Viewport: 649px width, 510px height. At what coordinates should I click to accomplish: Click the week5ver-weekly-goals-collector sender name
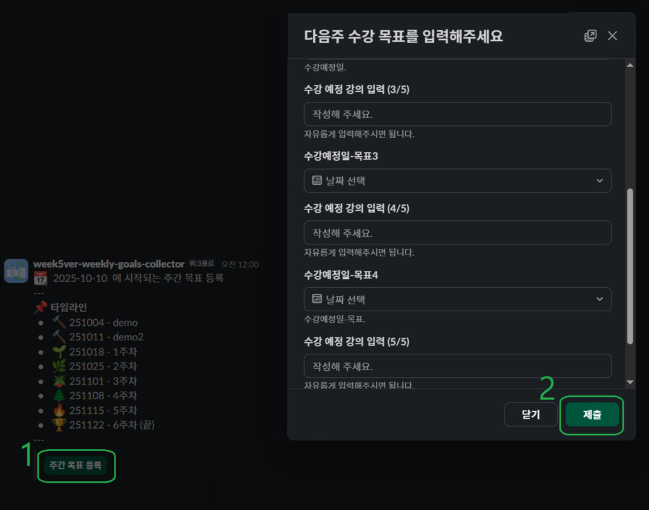(x=108, y=264)
